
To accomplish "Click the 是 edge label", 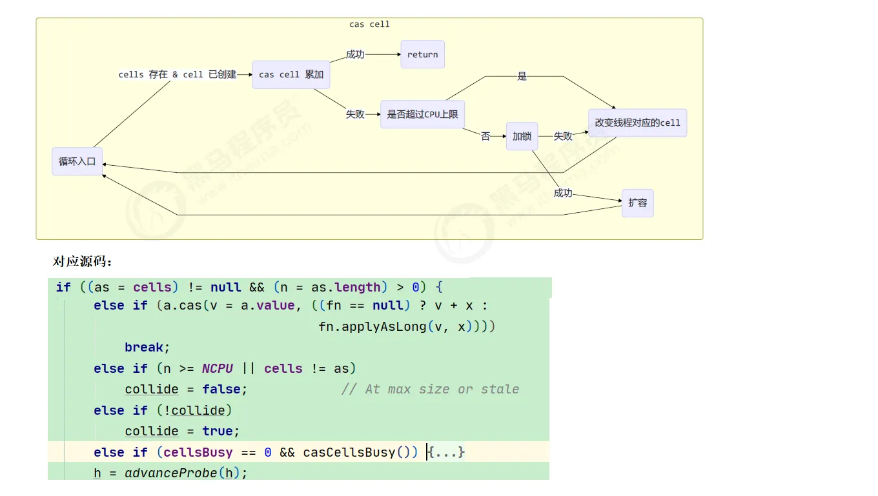I will [522, 77].
